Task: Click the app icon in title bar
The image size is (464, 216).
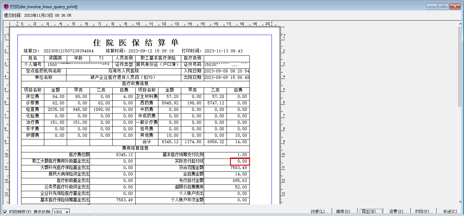Action: [x=6, y=6]
